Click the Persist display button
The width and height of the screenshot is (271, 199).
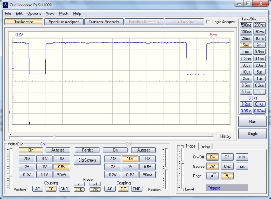[x=87, y=150]
